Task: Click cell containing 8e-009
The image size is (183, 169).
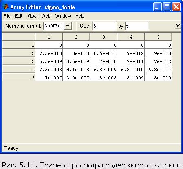Action: pyautogui.click(x=131, y=77)
